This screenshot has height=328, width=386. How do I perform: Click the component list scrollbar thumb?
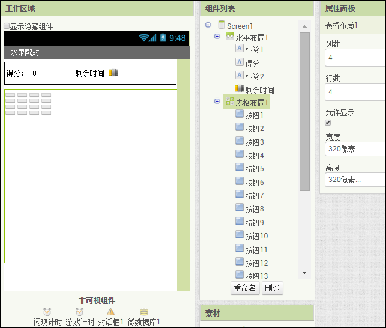(x=304, y=112)
